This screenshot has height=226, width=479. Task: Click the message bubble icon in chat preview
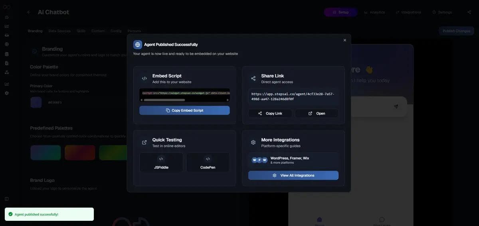(382, 220)
